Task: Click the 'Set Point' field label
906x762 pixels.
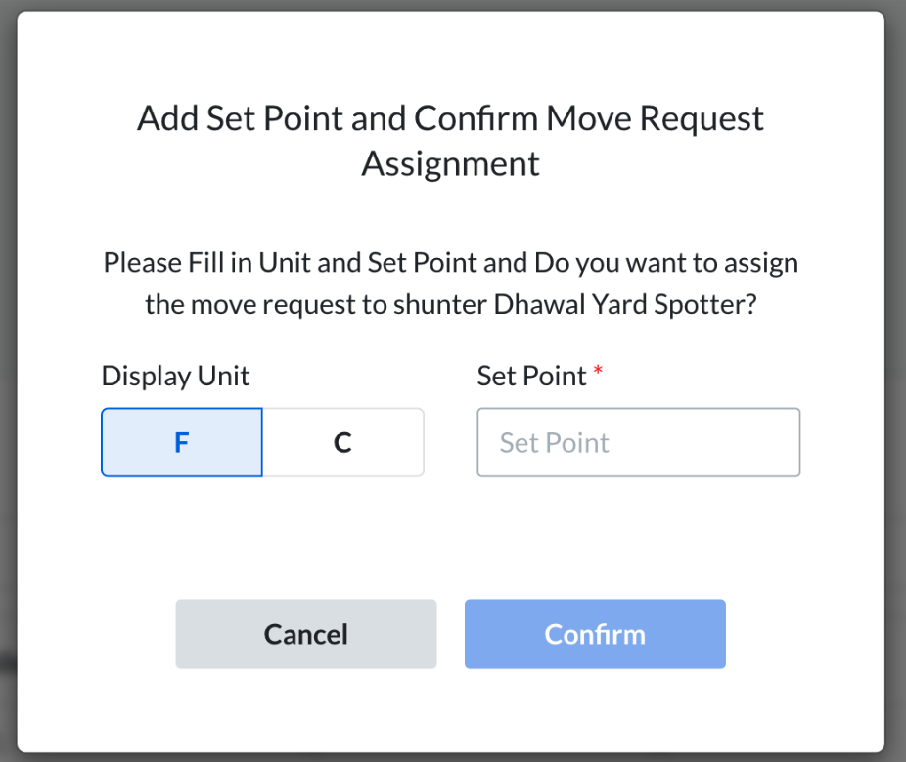Action: (532, 376)
